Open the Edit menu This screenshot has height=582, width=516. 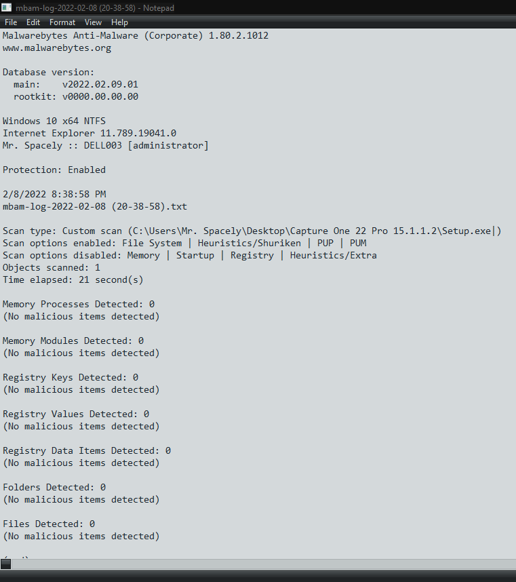[33, 22]
